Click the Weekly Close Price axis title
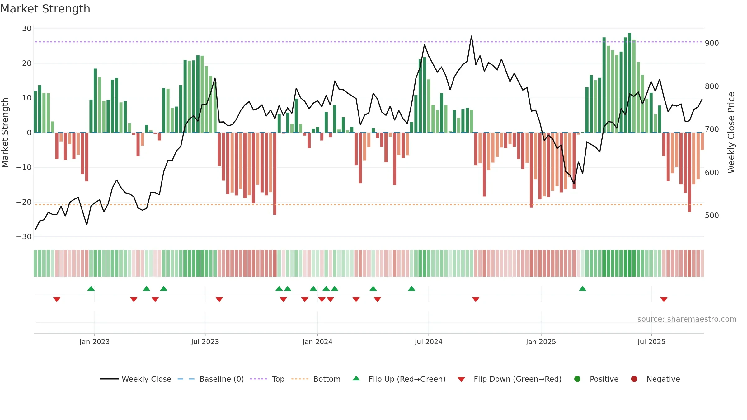The height and width of the screenshot is (420, 747). coord(731,133)
